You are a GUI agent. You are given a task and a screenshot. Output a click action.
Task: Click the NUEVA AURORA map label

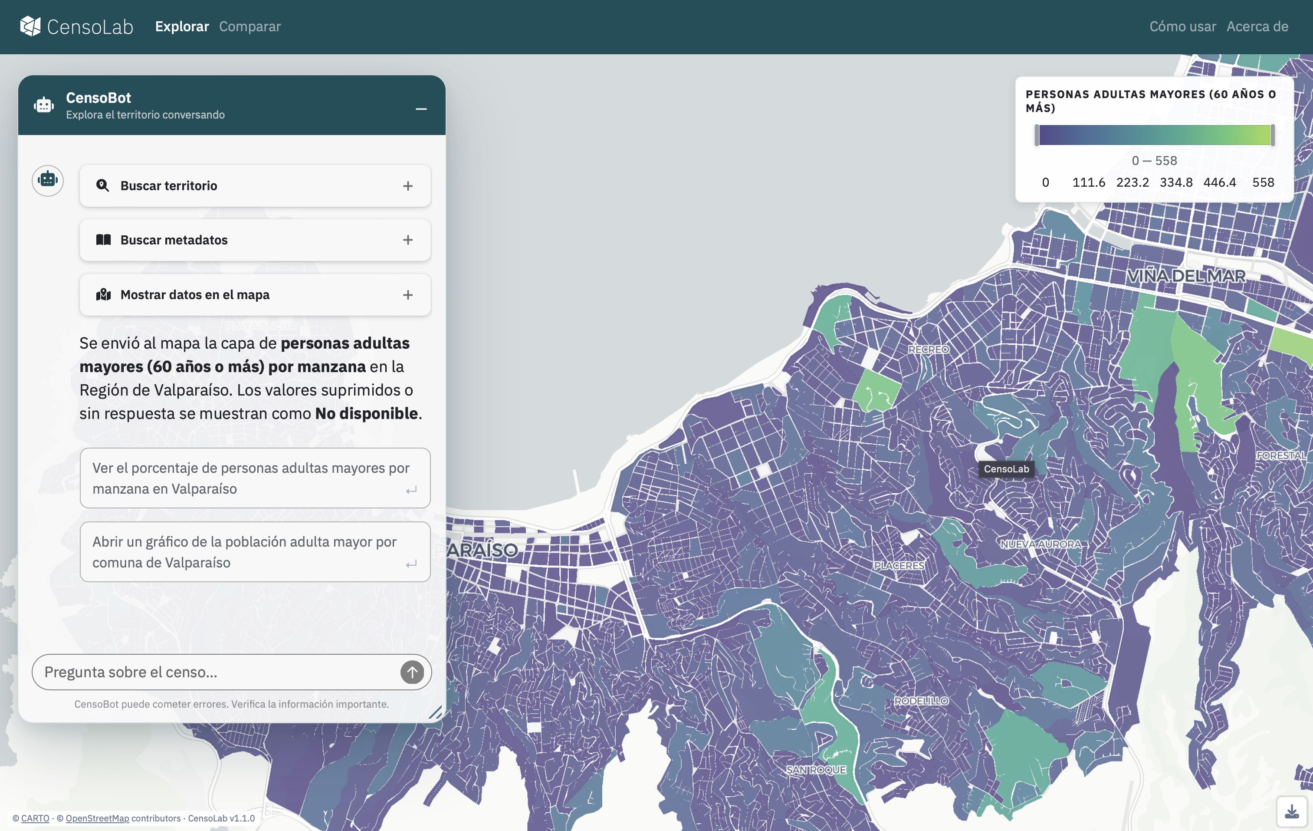click(1041, 544)
